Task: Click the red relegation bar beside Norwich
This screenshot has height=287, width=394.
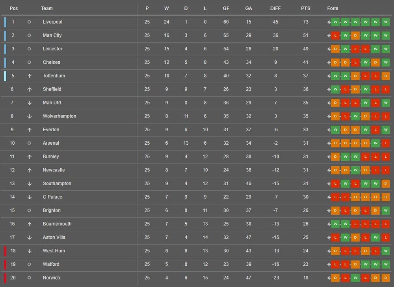Action: 5,278
